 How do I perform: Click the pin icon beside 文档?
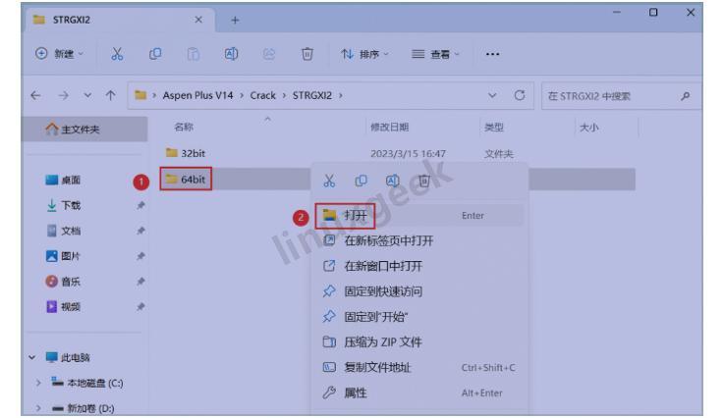coord(140,231)
